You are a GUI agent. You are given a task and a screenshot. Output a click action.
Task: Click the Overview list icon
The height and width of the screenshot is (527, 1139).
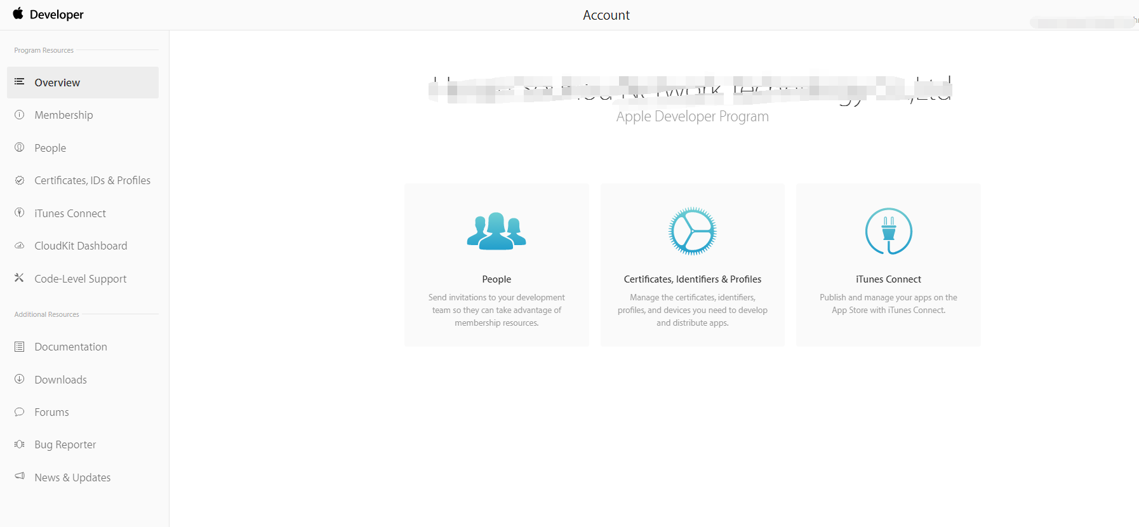[x=20, y=82]
